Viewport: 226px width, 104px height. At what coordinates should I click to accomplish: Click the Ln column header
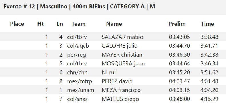pos(60,24)
